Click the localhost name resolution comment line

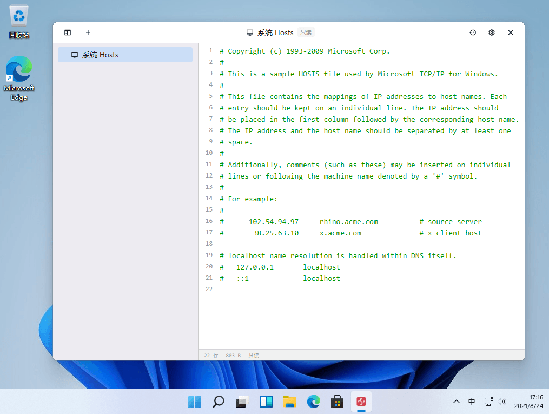338,256
